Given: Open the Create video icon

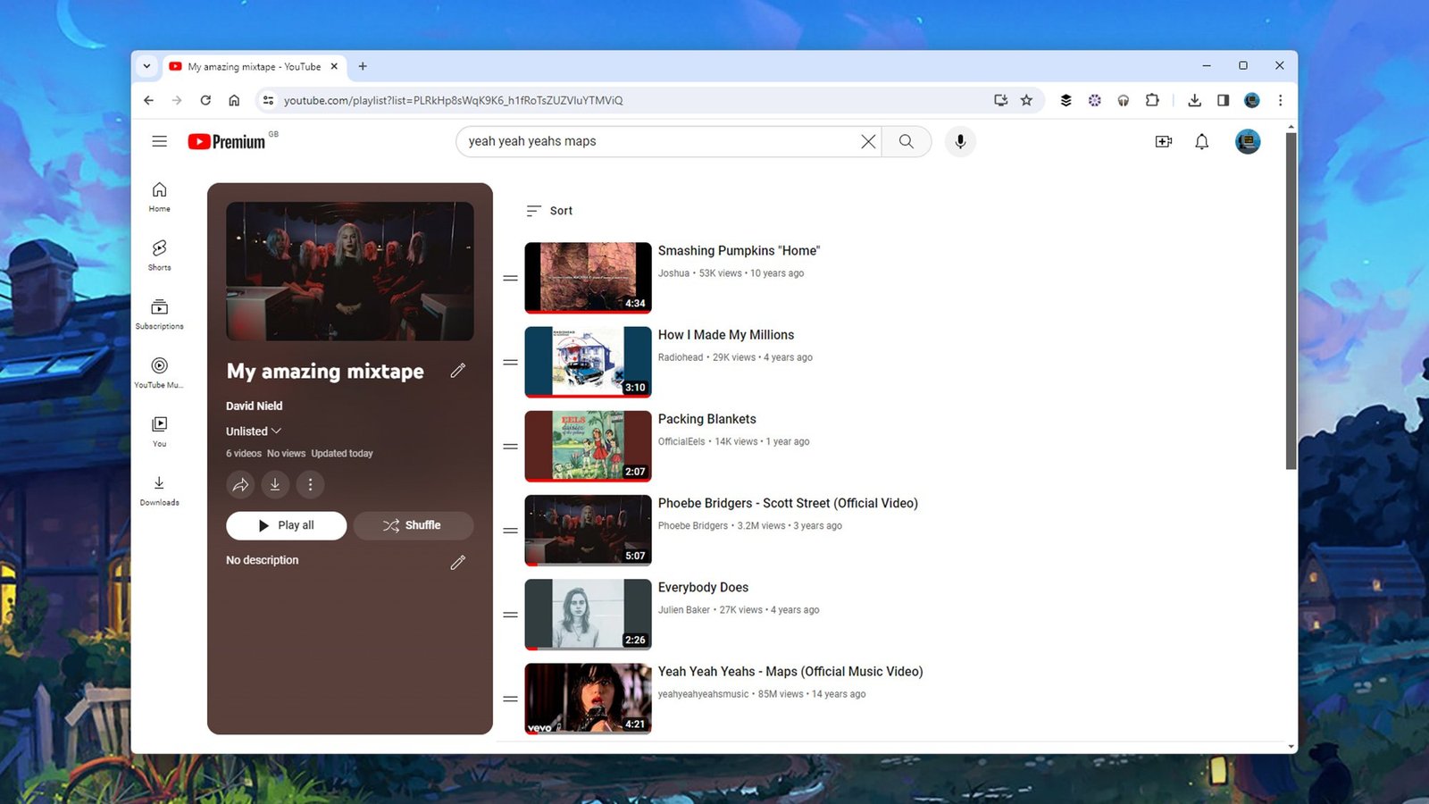Looking at the screenshot, I should (1163, 141).
